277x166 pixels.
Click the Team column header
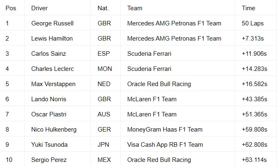(x=178, y=8)
